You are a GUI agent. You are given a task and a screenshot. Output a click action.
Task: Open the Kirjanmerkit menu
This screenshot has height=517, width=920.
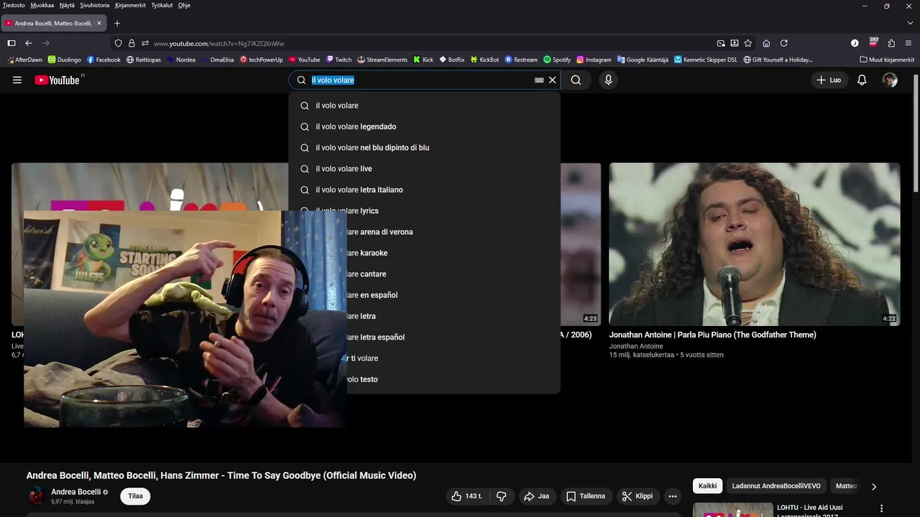pyautogui.click(x=130, y=5)
